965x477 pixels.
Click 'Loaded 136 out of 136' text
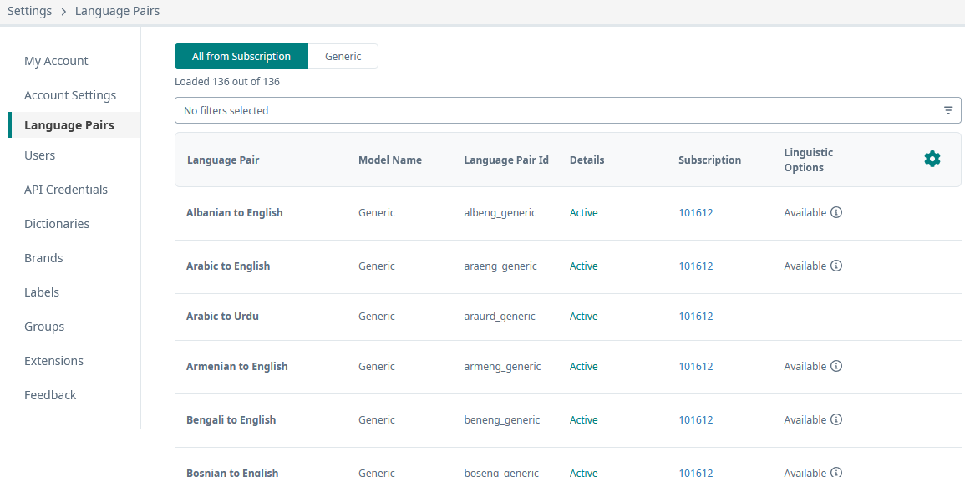[227, 81]
